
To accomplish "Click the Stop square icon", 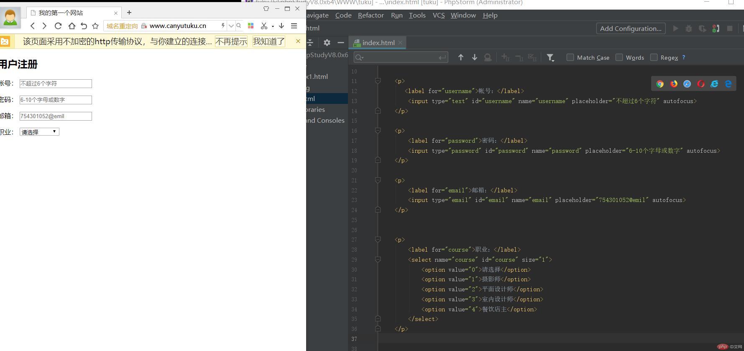I will (x=730, y=28).
